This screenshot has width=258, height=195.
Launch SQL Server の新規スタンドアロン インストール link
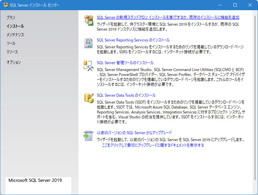pyautogui.click(x=168, y=17)
